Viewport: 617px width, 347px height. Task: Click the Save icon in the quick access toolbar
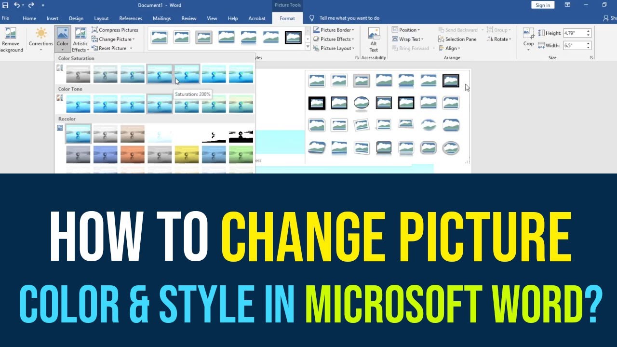pyautogui.click(x=5, y=5)
